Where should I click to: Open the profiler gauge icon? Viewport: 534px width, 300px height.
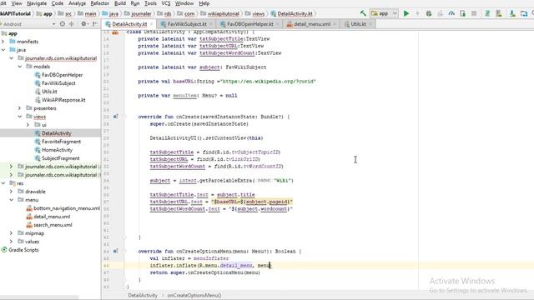point(451,13)
